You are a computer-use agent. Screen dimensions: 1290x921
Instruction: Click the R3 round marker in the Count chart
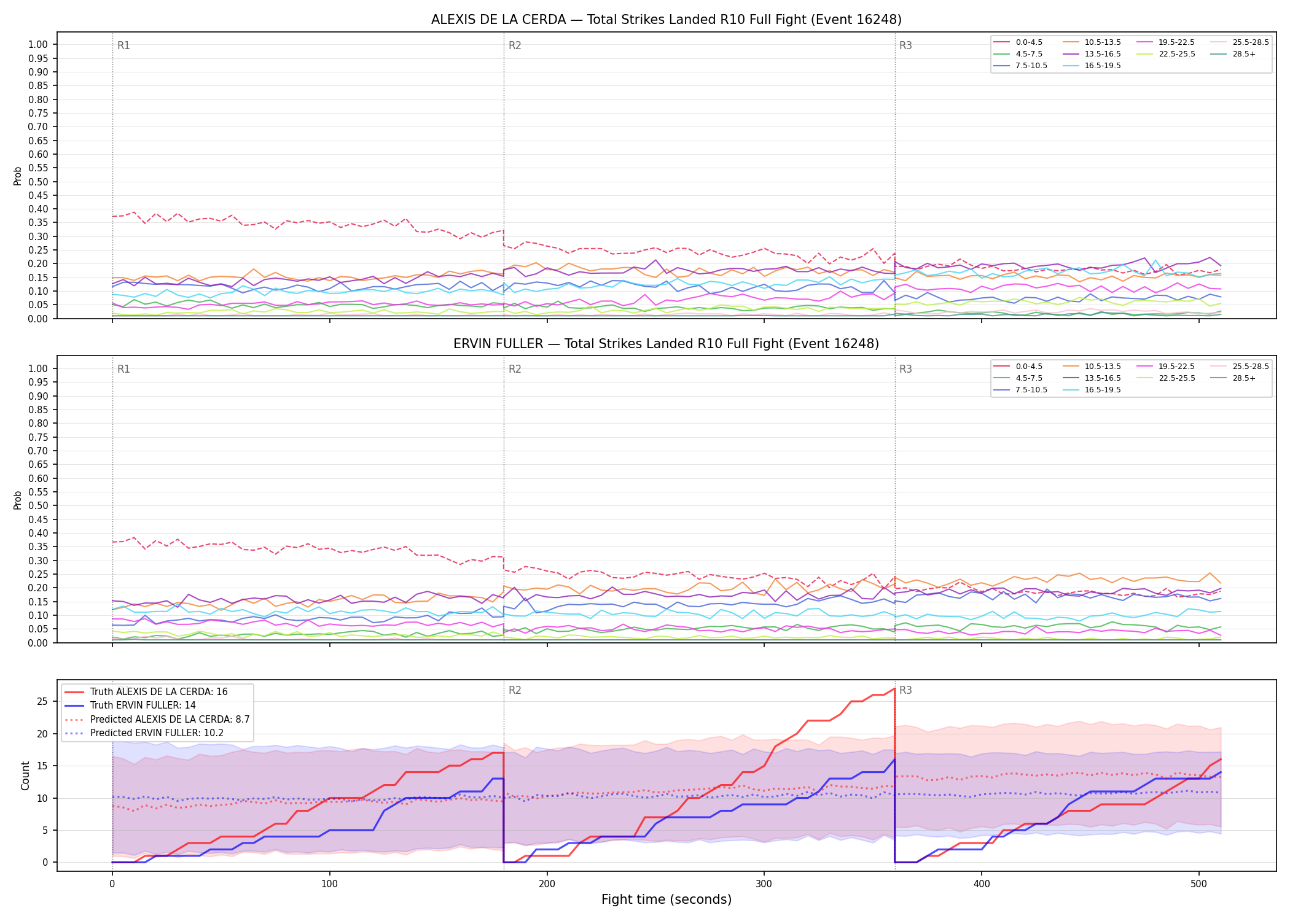905,690
